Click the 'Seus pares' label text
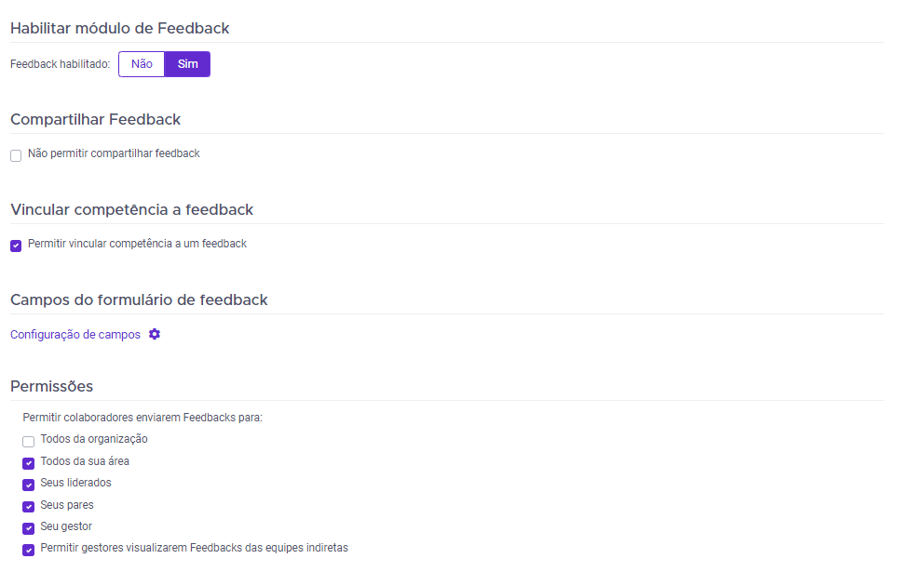The height and width of the screenshot is (572, 909). coord(67,505)
